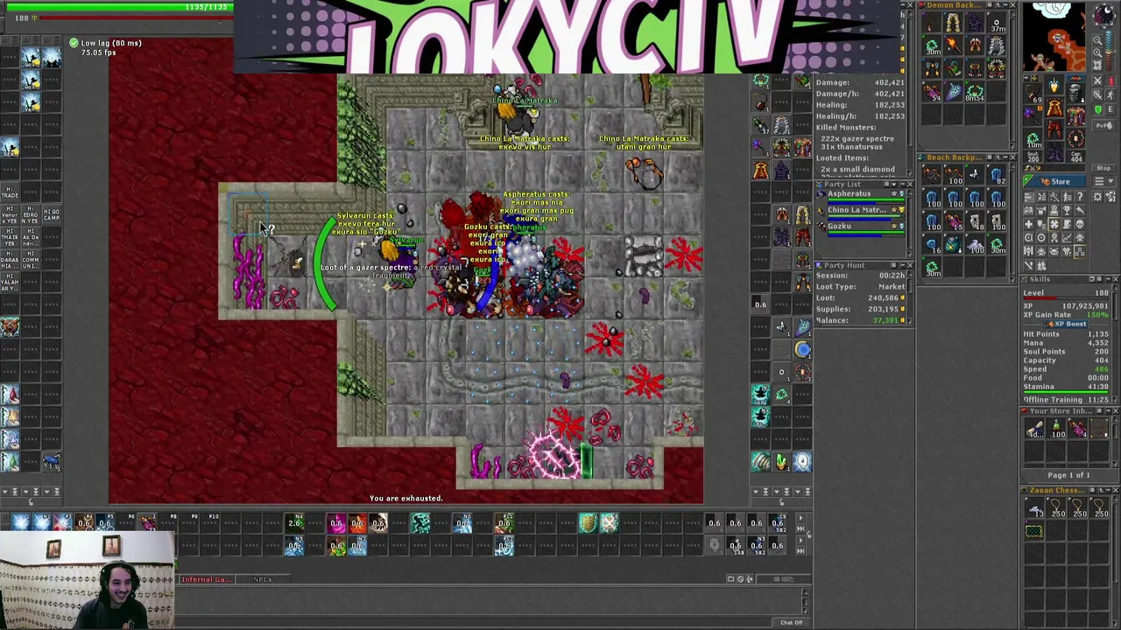The height and width of the screenshot is (630, 1121).
Task: Click potion item in Store Inbox
Action: tap(1056, 427)
